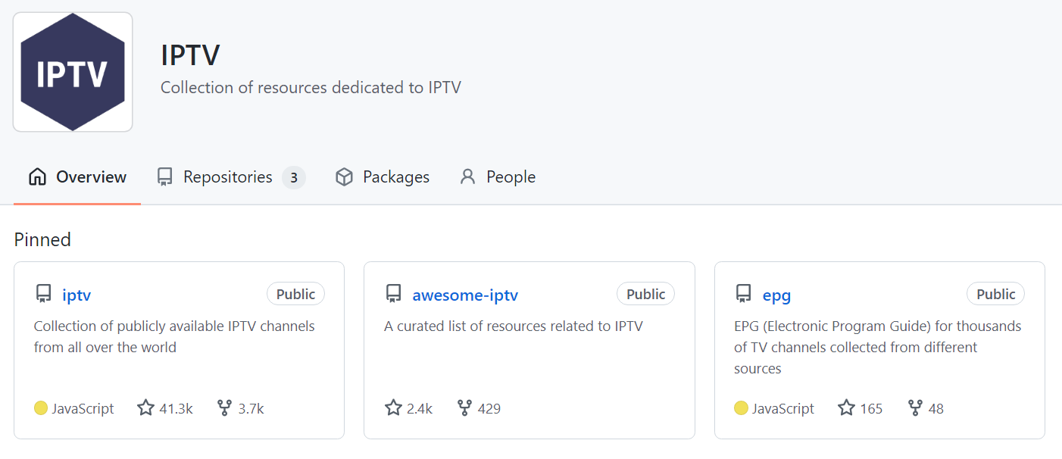The height and width of the screenshot is (459, 1062).
Task: Open the Overview tab
Action: [x=91, y=177]
